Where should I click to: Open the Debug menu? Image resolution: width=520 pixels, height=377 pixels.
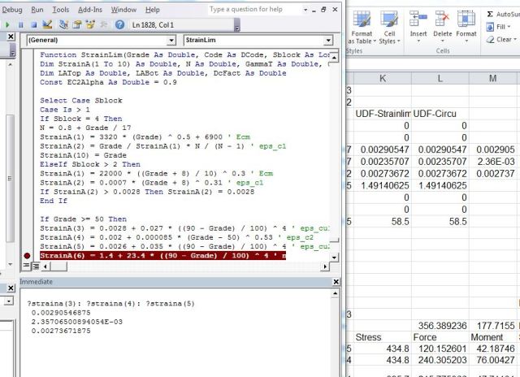tap(11, 9)
